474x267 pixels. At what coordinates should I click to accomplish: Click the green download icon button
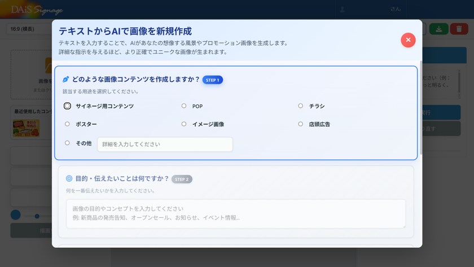click(x=439, y=29)
